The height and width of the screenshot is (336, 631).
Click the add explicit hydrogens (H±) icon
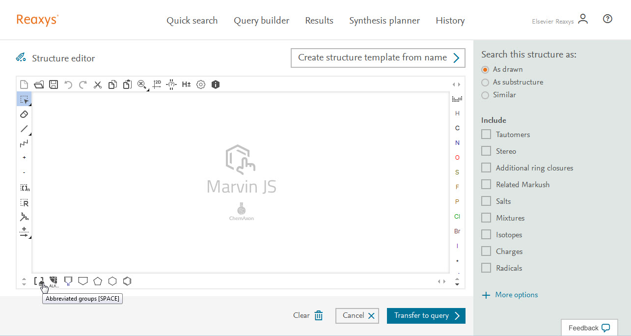[x=186, y=84]
